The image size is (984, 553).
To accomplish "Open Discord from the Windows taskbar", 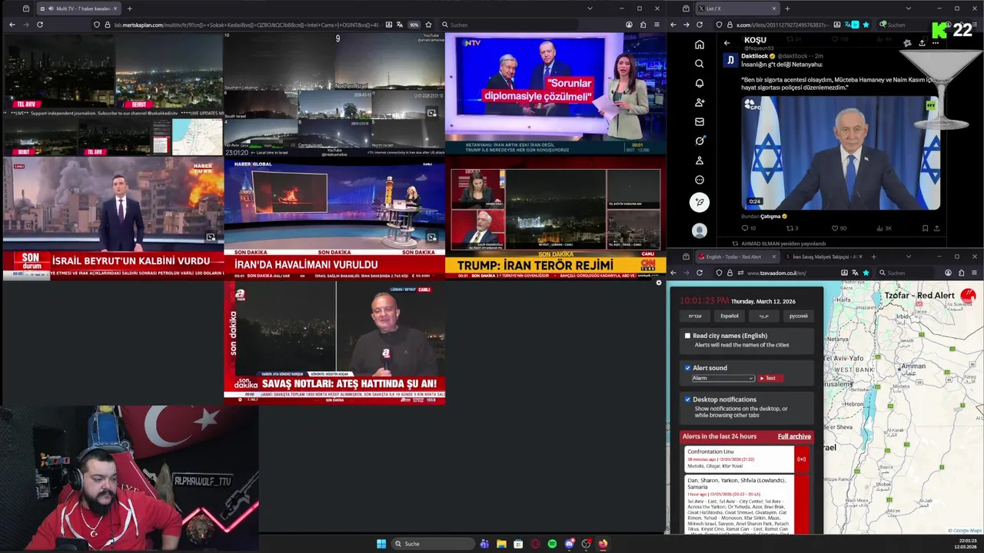I will 569,544.
